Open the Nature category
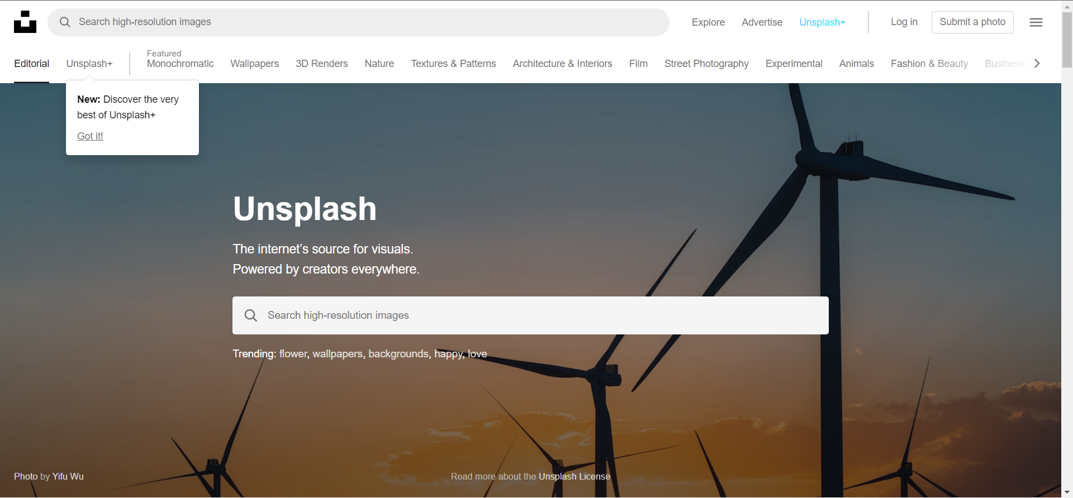Screen dimensions: 1073x498 click(379, 64)
